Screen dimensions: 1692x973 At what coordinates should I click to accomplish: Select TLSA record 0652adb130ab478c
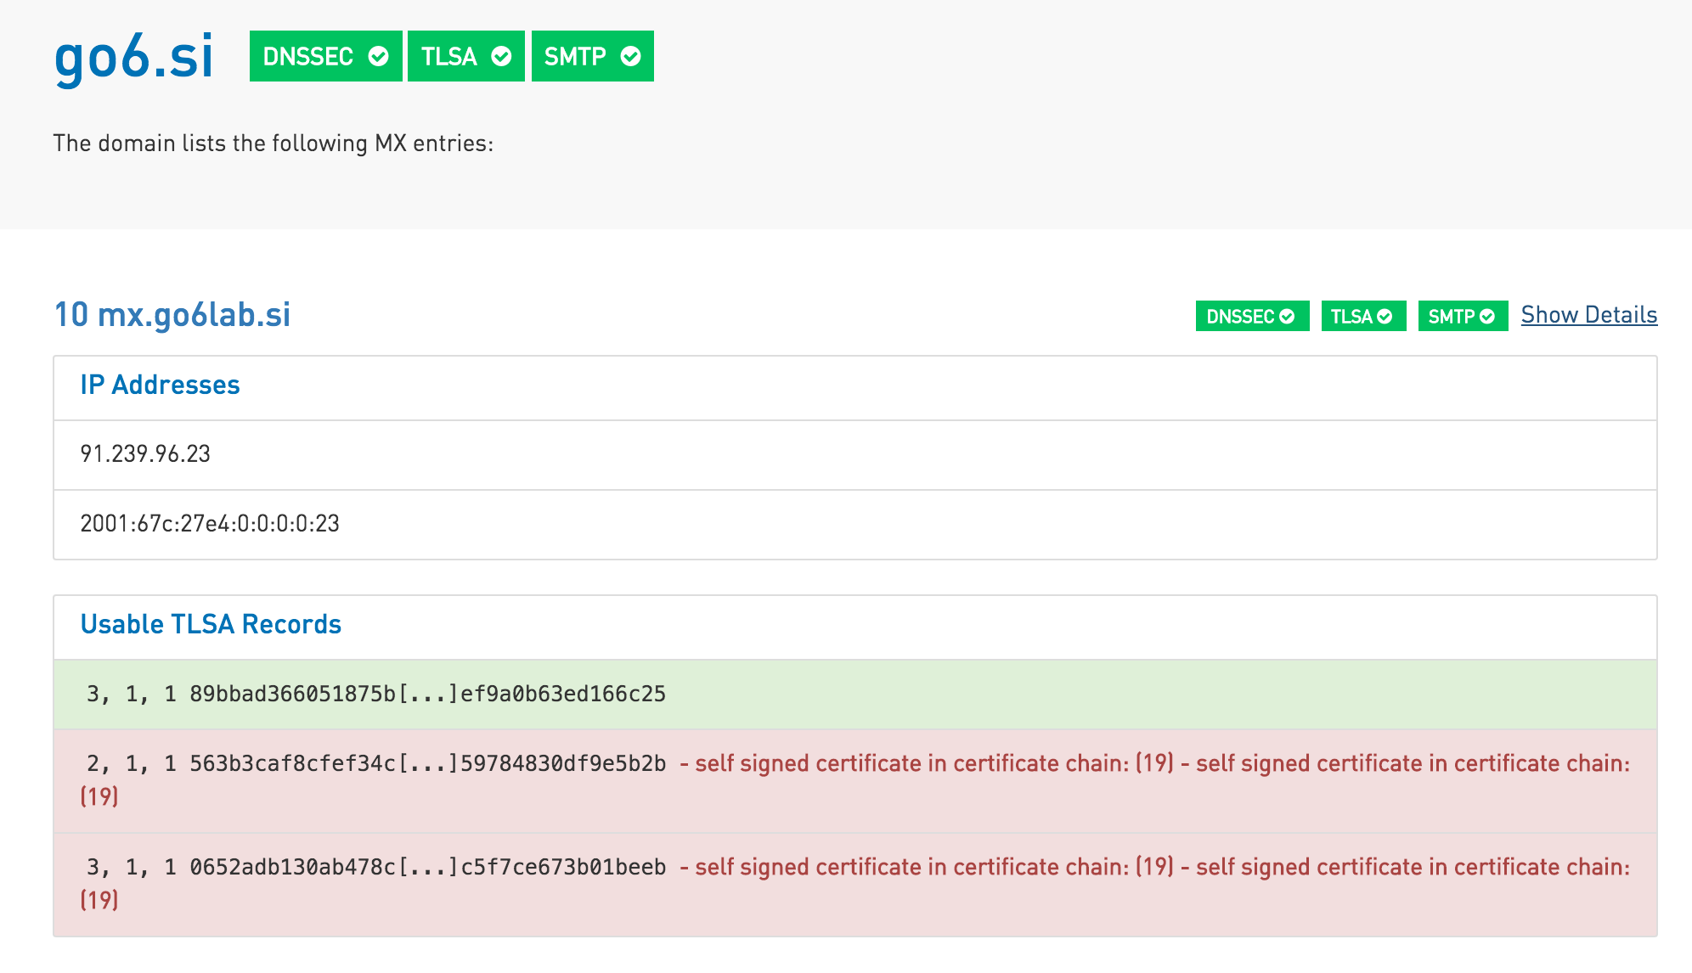click(x=855, y=885)
